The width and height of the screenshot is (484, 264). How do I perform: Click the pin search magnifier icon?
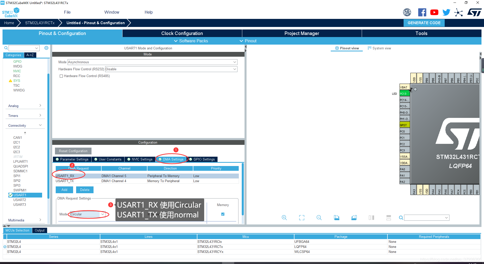coord(401,218)
